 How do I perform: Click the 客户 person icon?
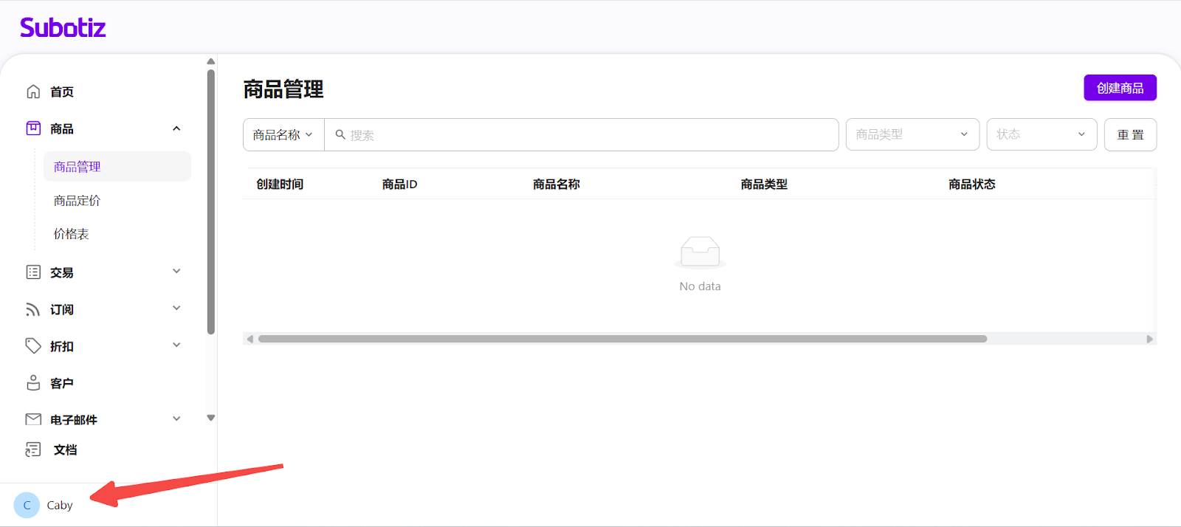coord(33,383)
